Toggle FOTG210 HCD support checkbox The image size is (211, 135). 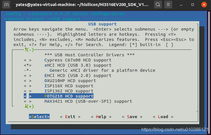click(28, 96)
